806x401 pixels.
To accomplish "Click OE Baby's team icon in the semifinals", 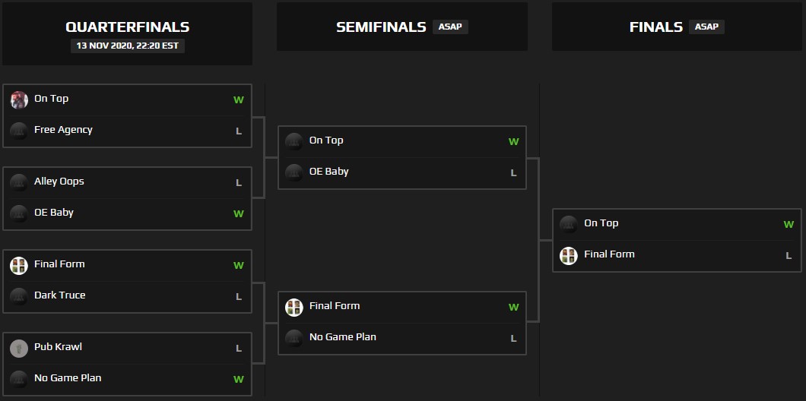I will pos(294,172).
